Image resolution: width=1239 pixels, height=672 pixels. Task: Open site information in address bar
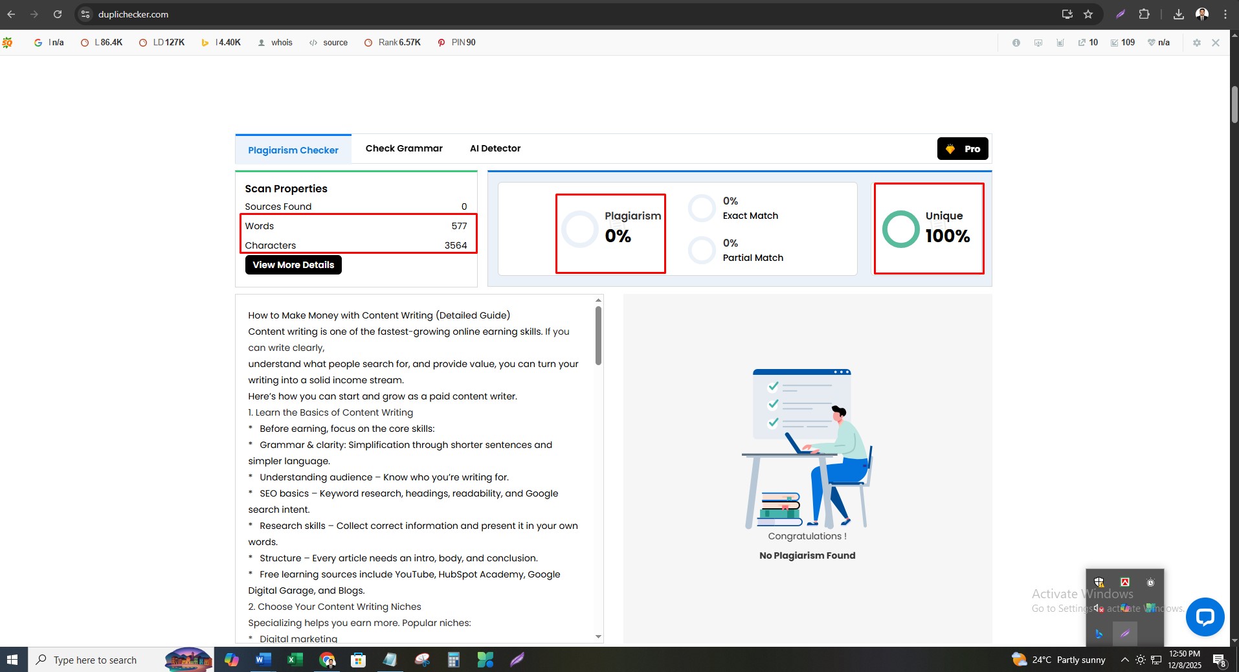coord(85,14)
